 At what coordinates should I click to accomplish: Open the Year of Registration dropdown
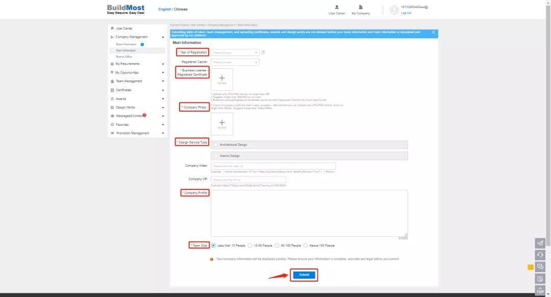pos(235,52)
